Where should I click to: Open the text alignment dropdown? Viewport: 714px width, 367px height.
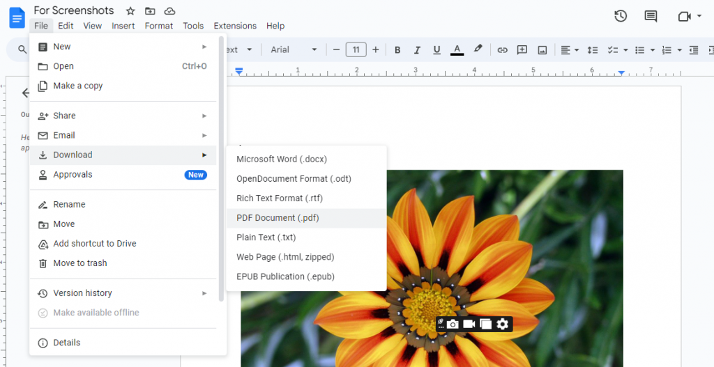click(x=570, y=50)
